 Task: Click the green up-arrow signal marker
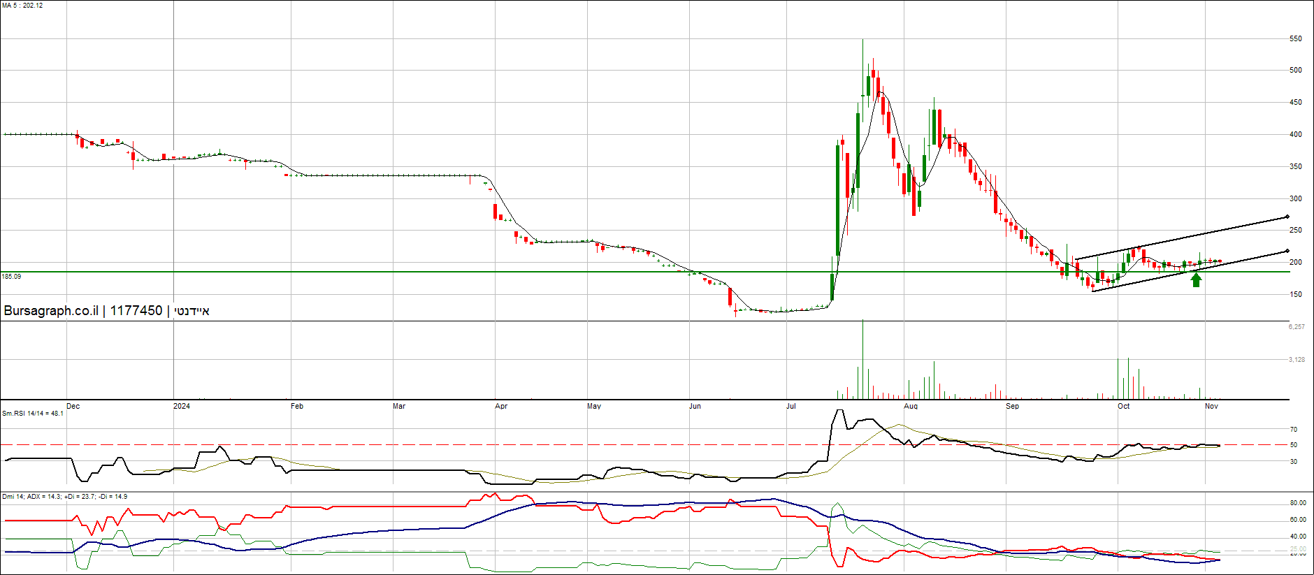coord(1196,279)
